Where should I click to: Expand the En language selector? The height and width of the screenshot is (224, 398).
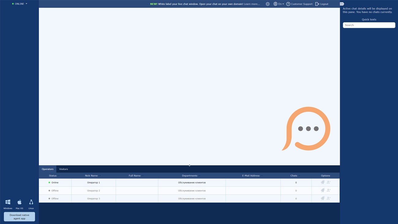pos(279,4)
